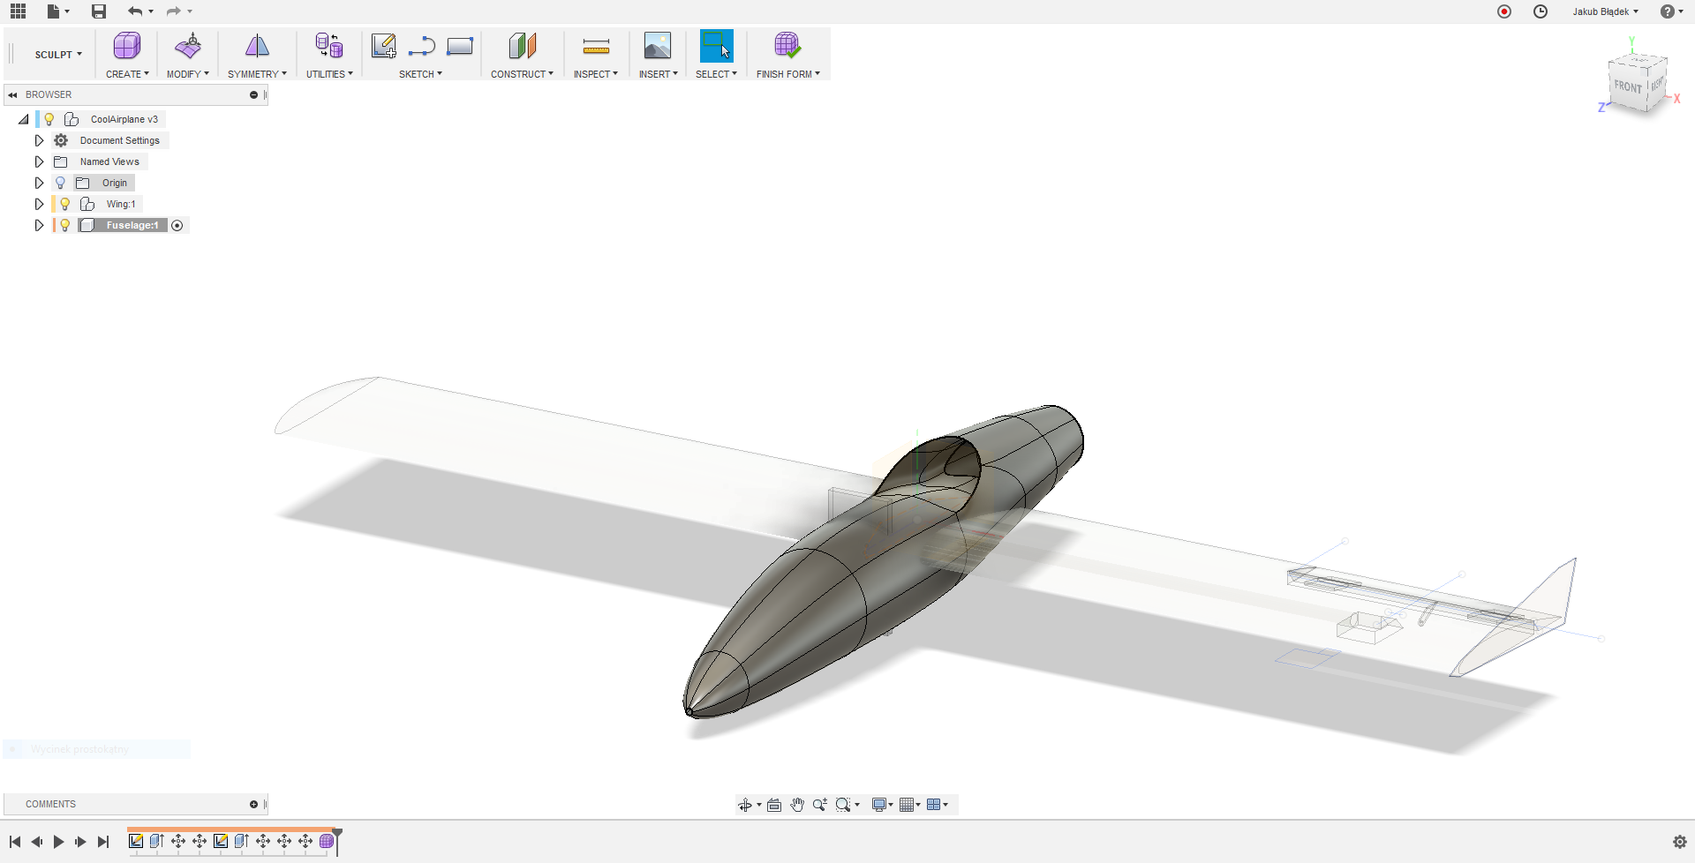Image resolution: width=1695 pixels, height=863 pixels.
Task: Activate the Select tool icon
Action: (x=716, y=46)
